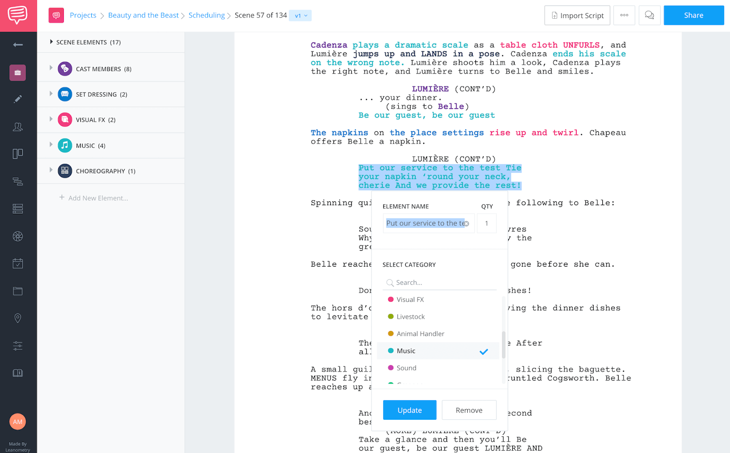The image size is (730, 453).
Task: Open the v1 version dropdown
Action: click(x=300, y=15)
